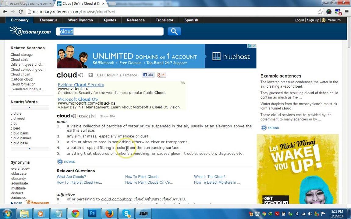Play audio pronunciation next to cloud heading

click(x=81, y=75)
